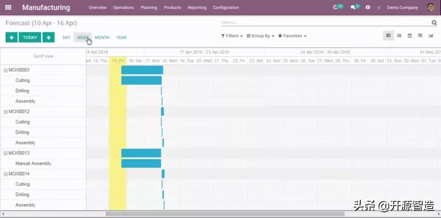Switch to graph view icon
The width and height of the screenshot is (441, 218).
(x=431, y=36)
